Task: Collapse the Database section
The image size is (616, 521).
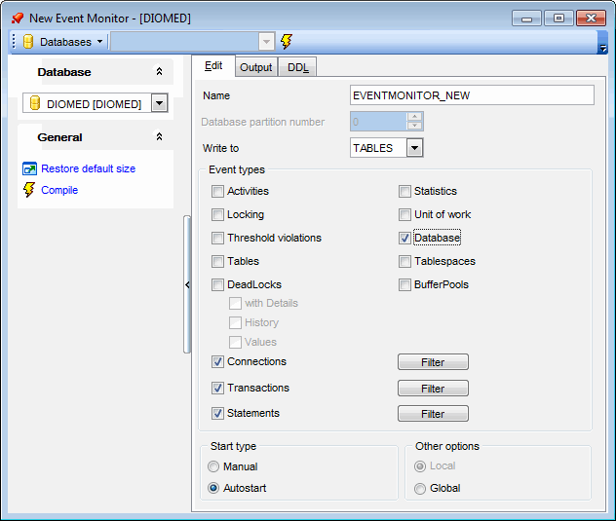Action: [159, 72]
